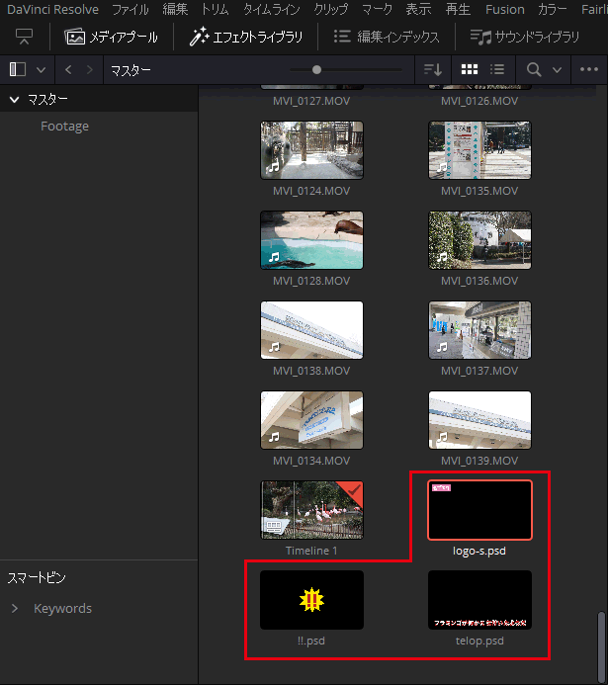Click the Timeline 1 name label

point(311,551)
